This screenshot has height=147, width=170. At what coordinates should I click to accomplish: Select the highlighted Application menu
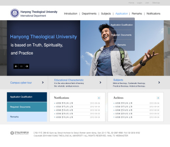(x=122, y=14)
